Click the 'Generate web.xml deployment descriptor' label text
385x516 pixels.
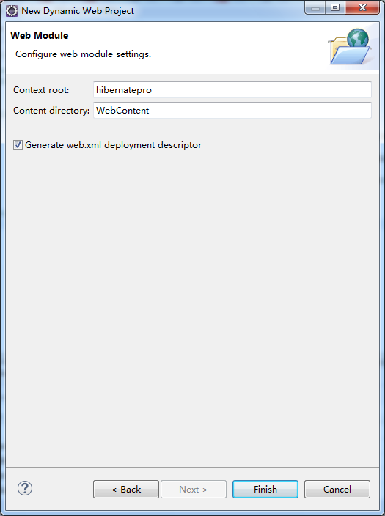point(113,145)
